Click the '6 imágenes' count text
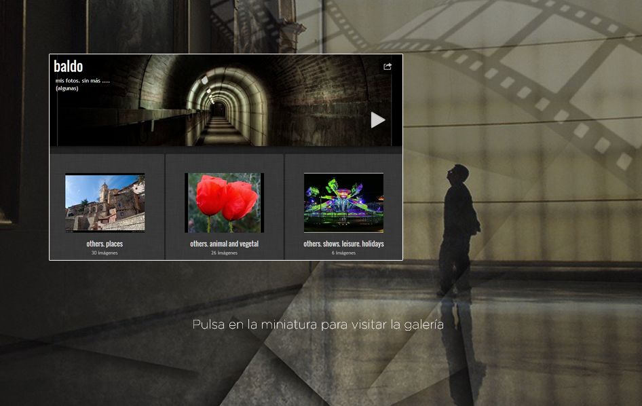 pyautogui.click(x=343, y=253)
